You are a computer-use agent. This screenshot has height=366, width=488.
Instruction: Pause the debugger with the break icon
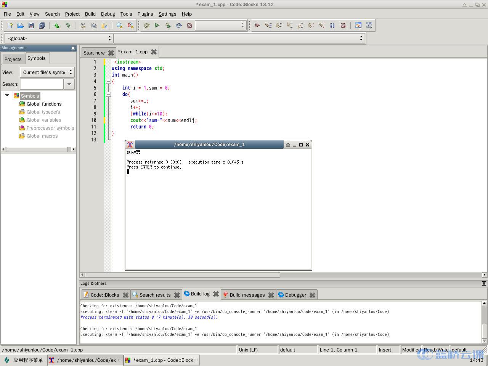[332, 26]
